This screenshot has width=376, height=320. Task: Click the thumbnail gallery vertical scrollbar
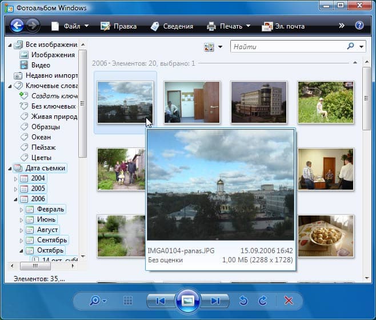[367, 98]
